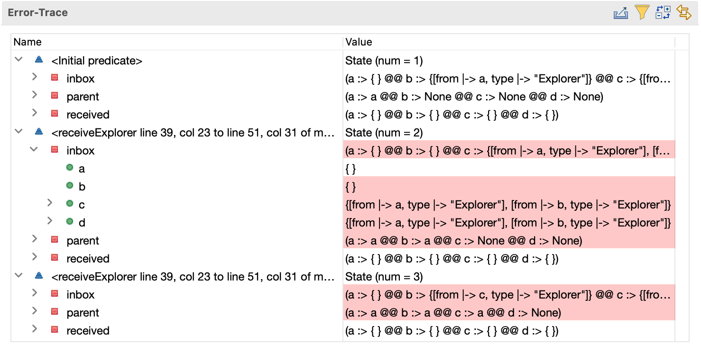Screen dimensions: 701x344
Task: Select the b row under inbox
Action: (82, 187)
